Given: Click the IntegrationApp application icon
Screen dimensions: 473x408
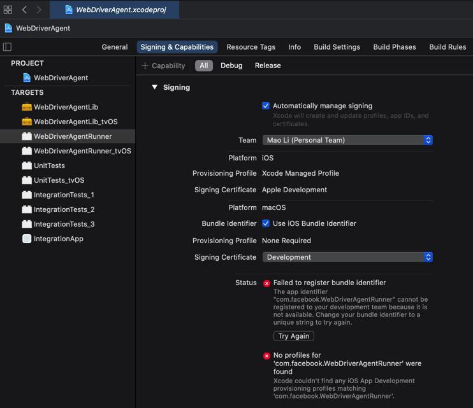Looking at the screenshot, I should coord(27,239).
